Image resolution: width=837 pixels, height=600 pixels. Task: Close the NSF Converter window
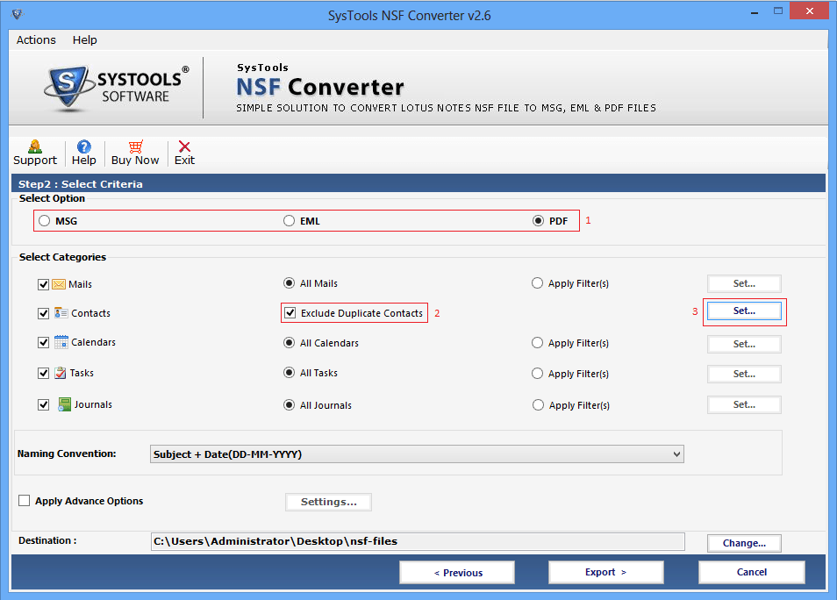(809, 11)
